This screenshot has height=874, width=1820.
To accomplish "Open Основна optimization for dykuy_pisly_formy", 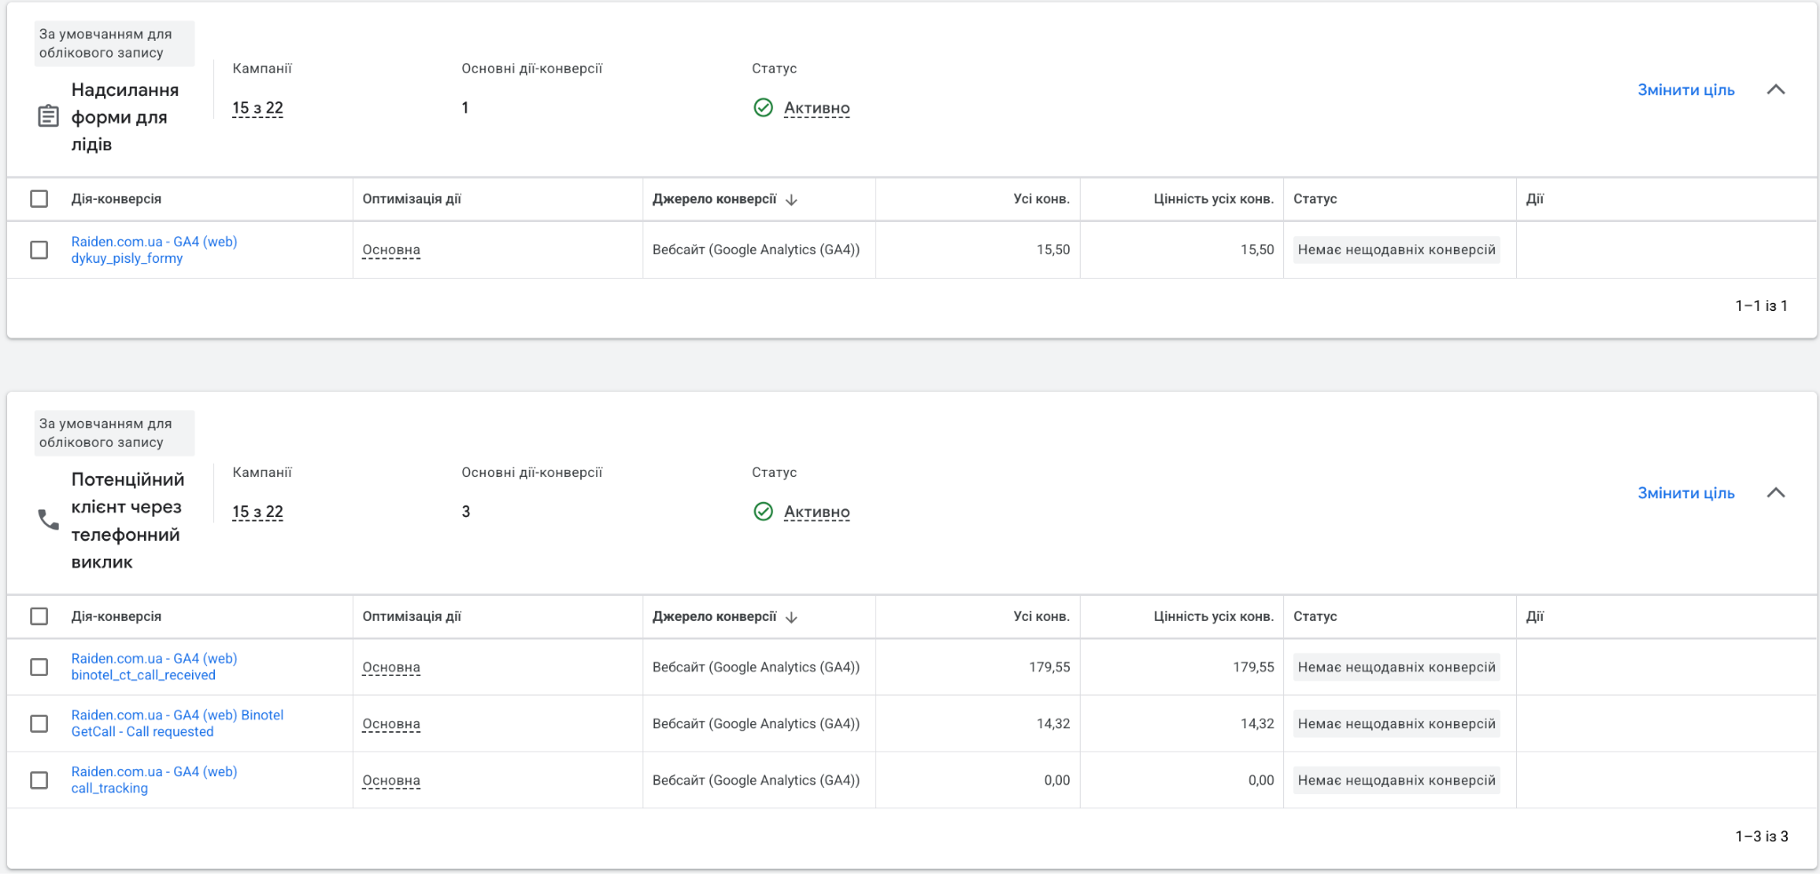I will click(x=391, y=250).
